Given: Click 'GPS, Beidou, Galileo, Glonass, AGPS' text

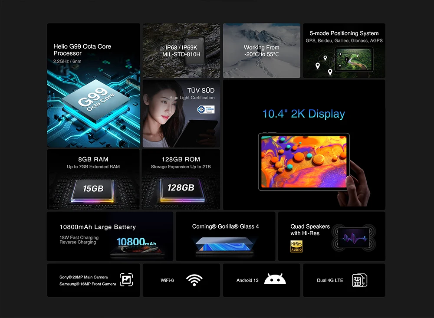Looking at the screenshot, I should [344, 41].
